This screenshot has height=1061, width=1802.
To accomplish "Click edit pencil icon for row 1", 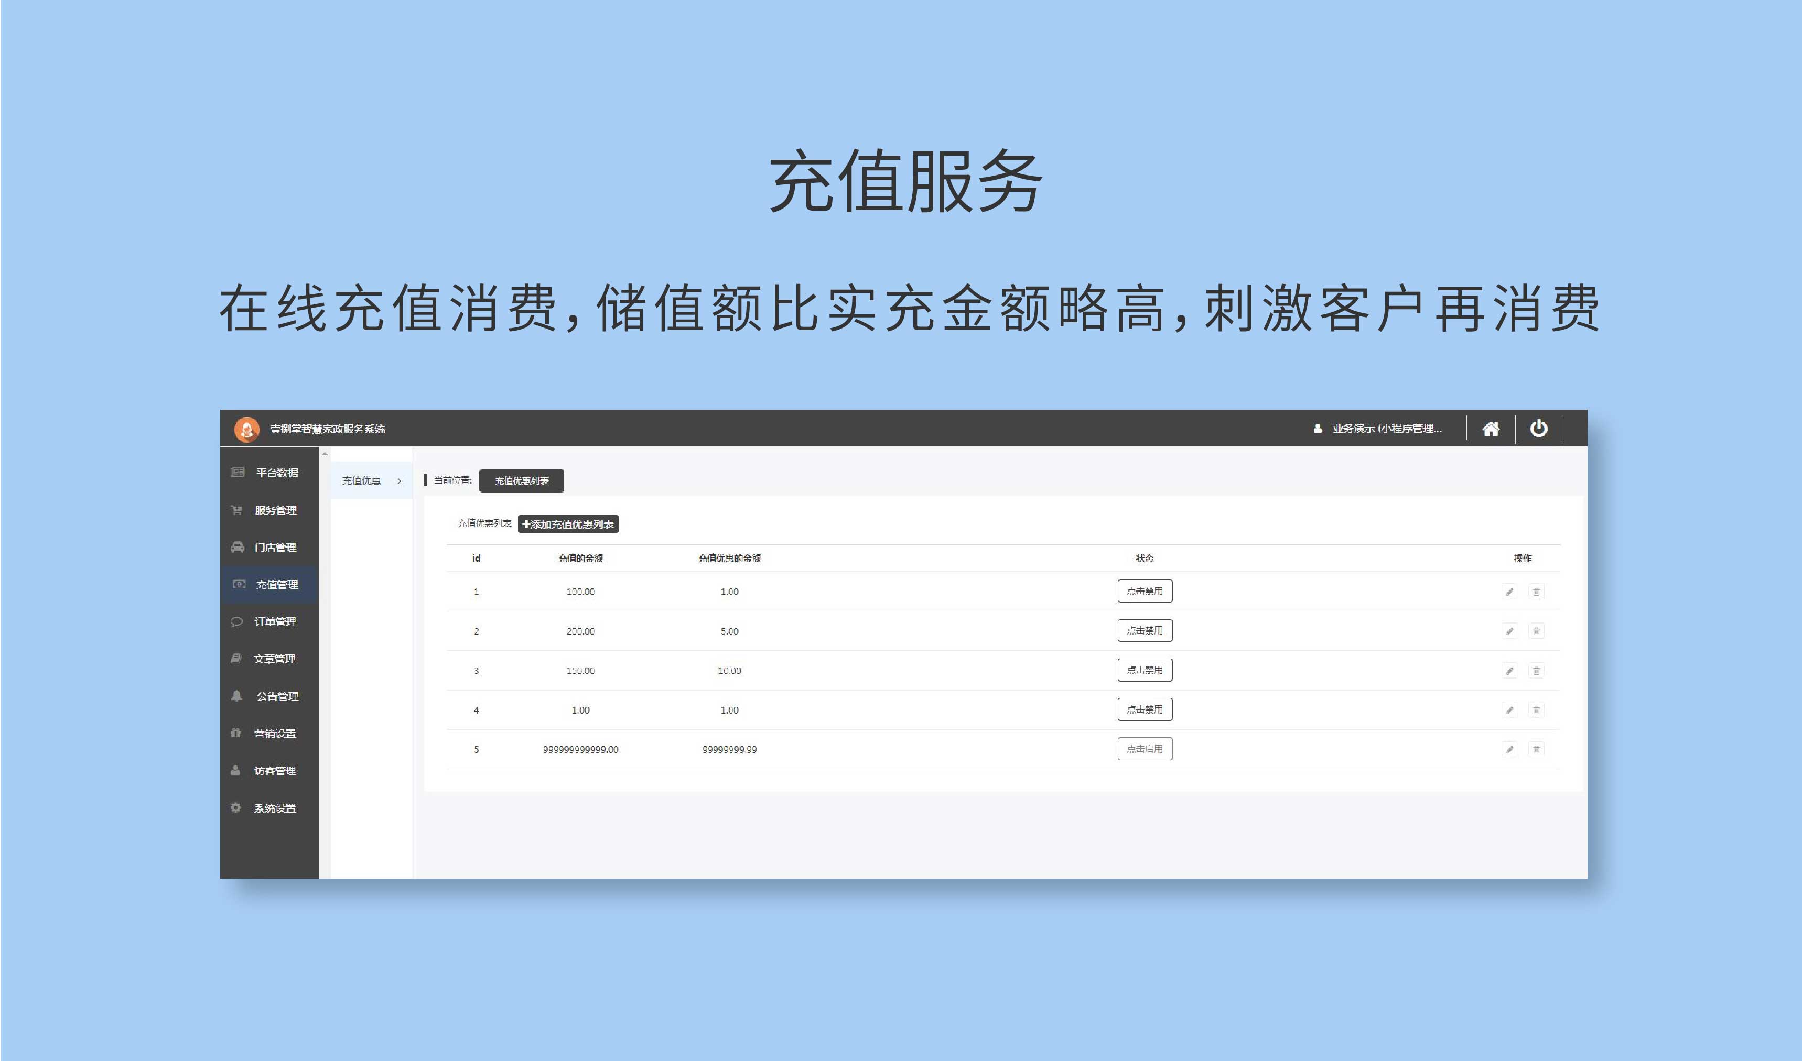I will 1509,592.
